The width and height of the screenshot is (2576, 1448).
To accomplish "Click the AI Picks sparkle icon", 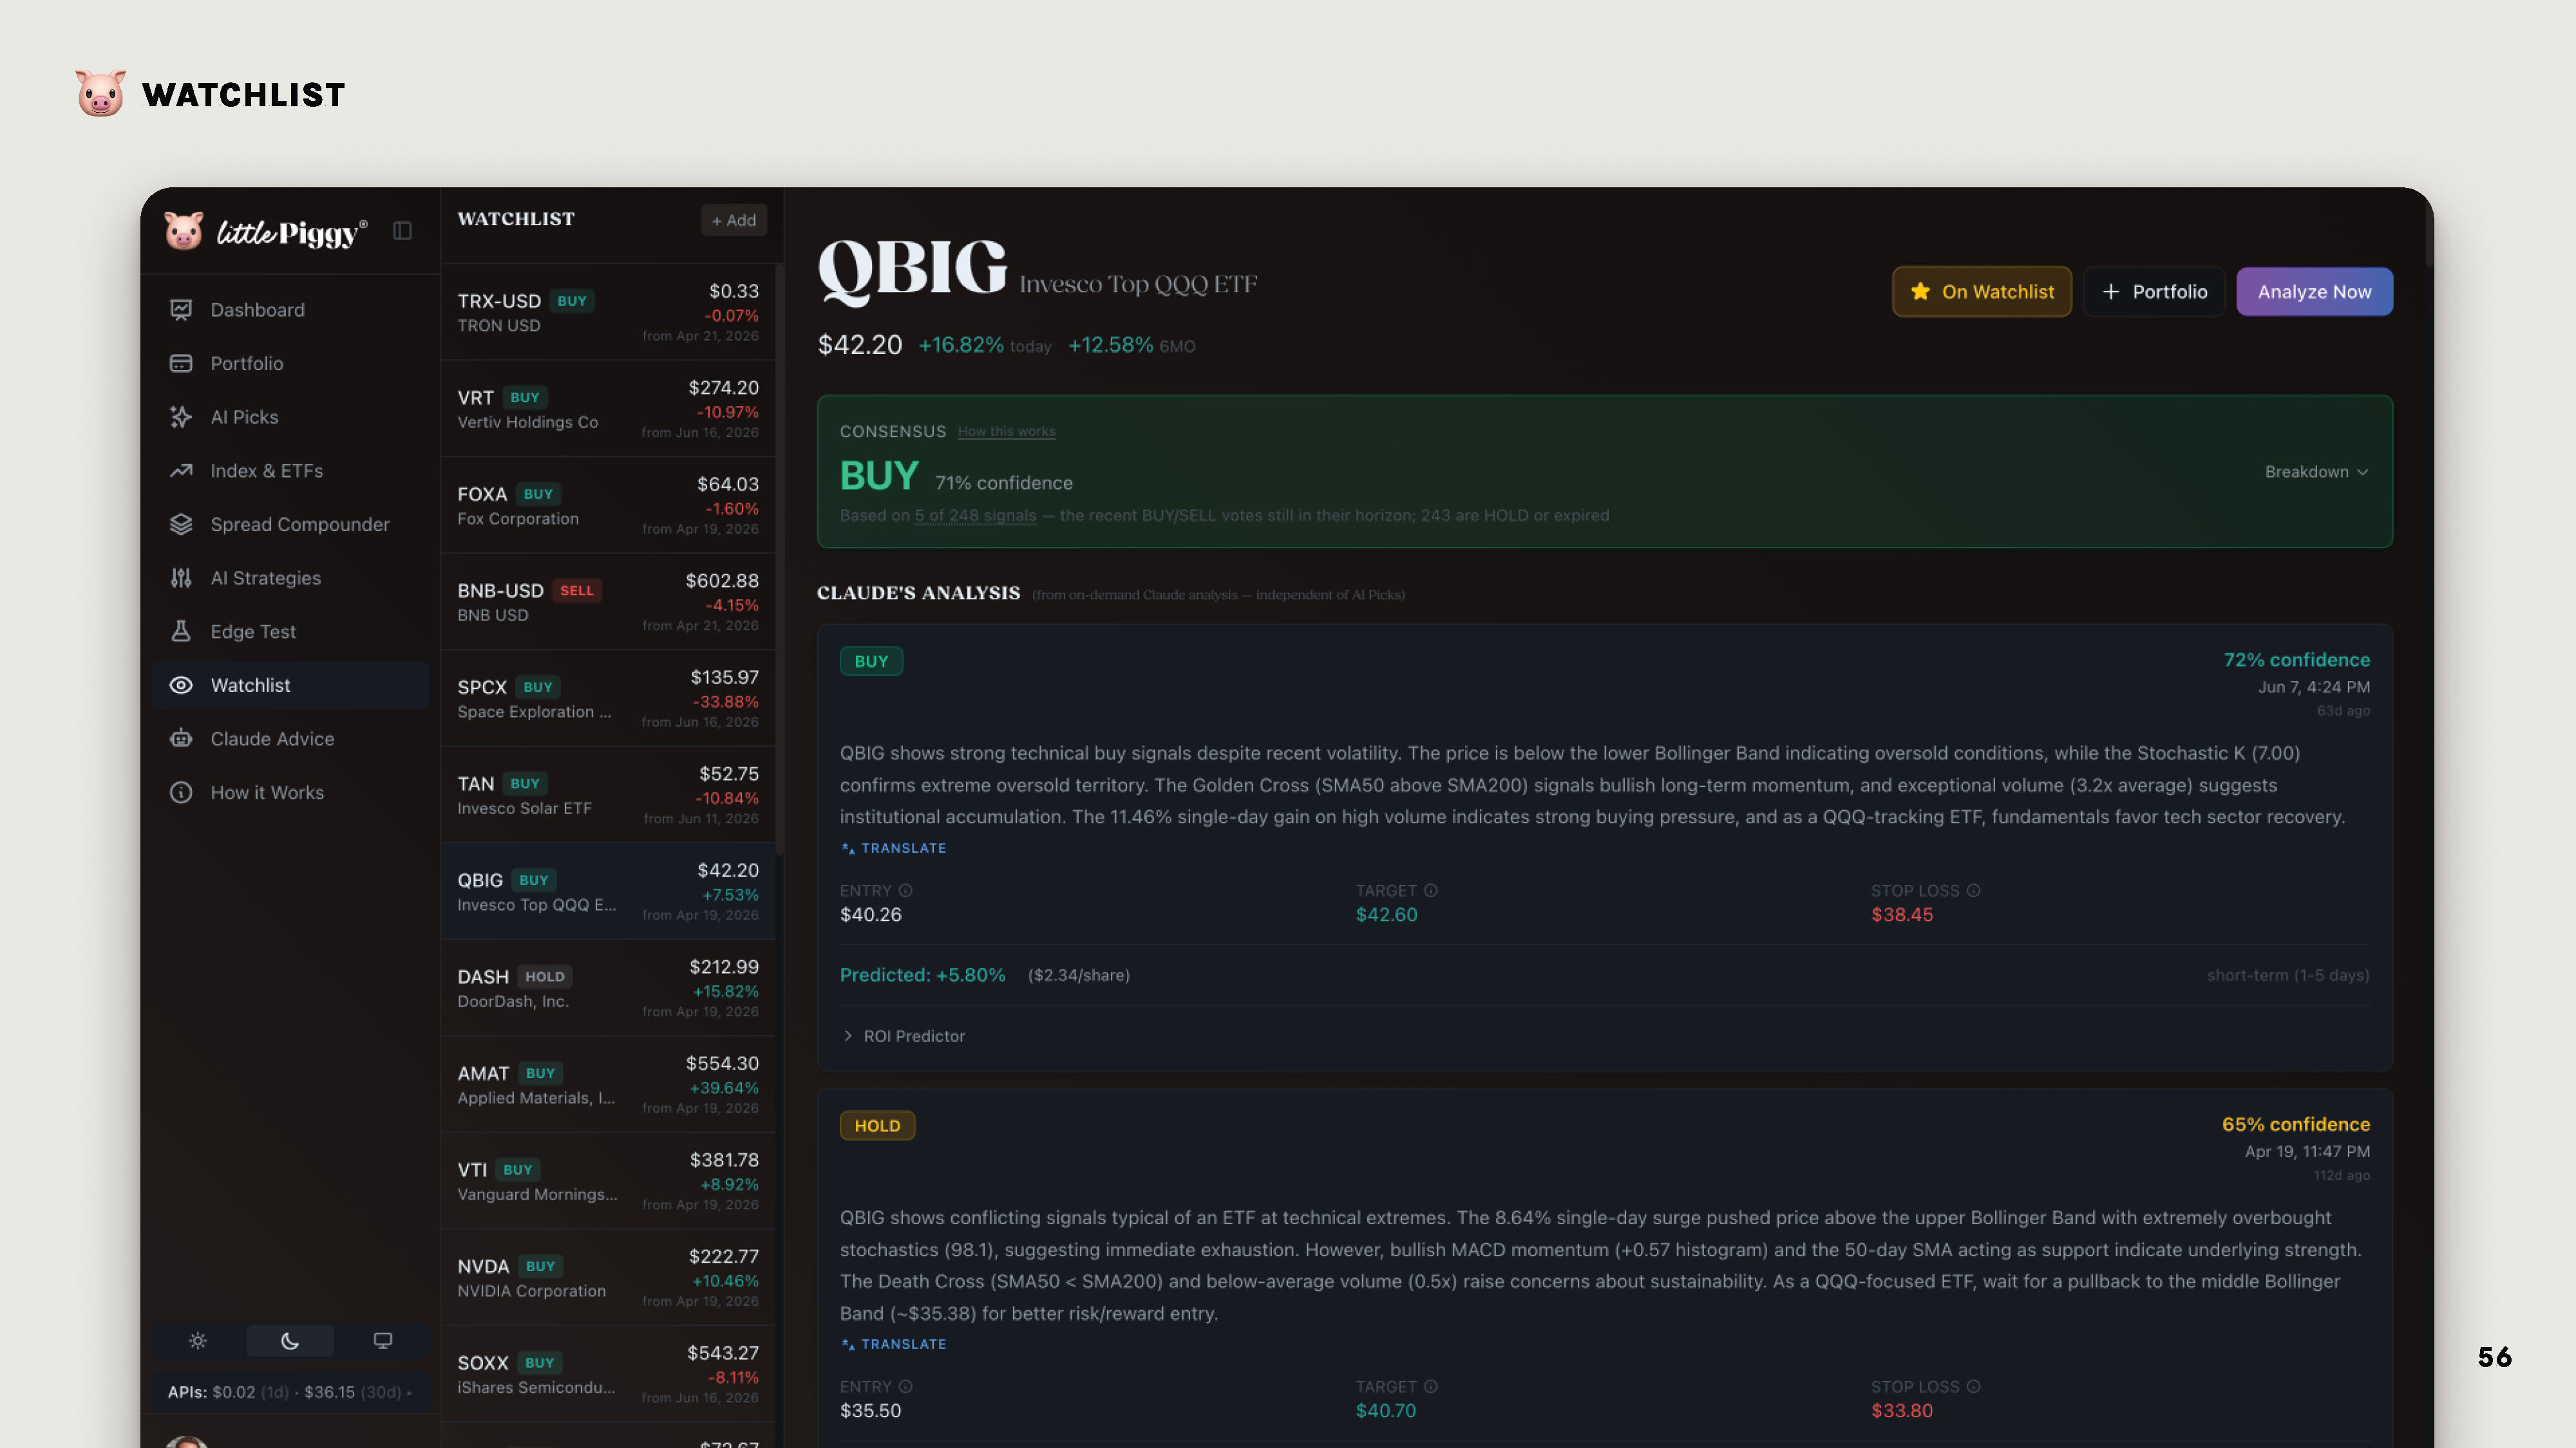I will (x=181, y=417).
